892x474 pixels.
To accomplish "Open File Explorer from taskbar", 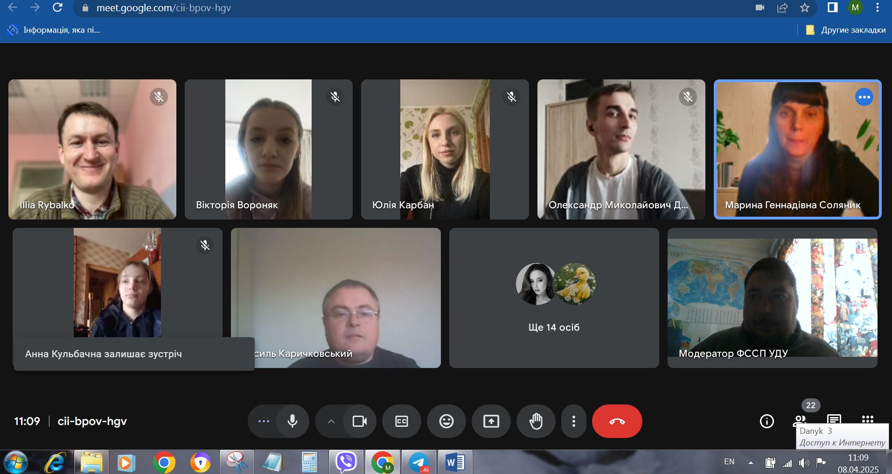I will [x=91, y=462].
